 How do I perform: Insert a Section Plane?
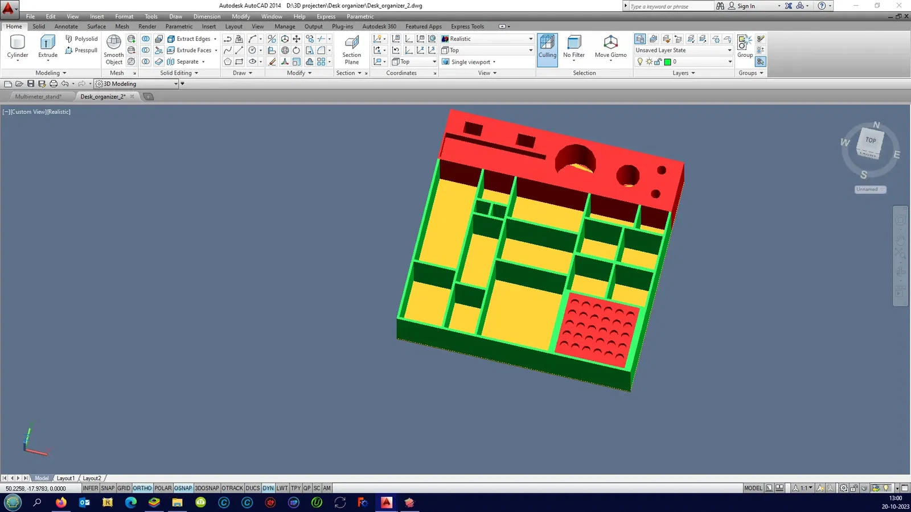(352, 50)
